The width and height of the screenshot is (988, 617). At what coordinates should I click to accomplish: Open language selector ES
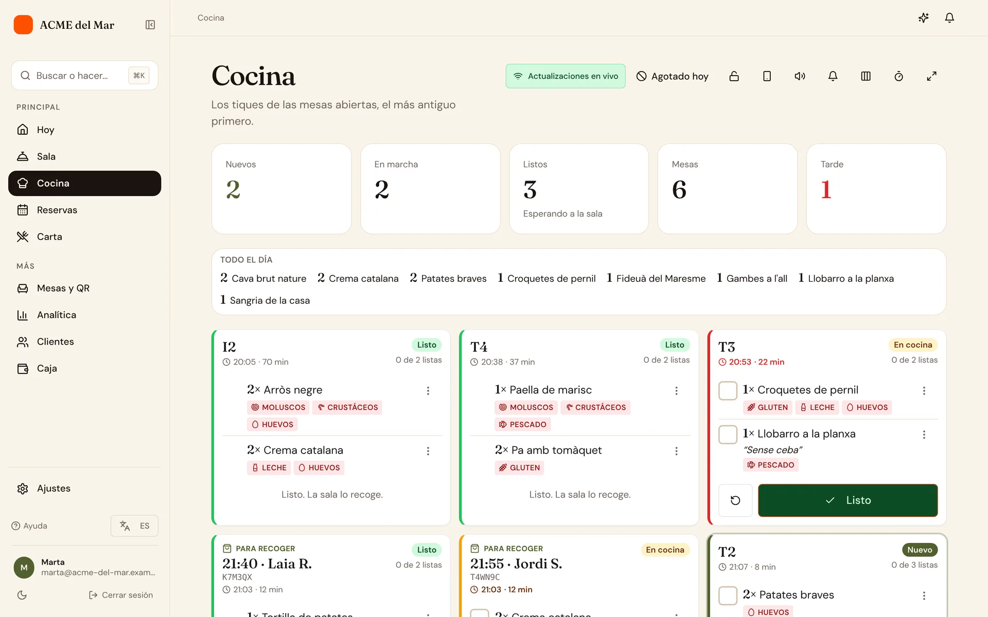(x=134, y=525)
